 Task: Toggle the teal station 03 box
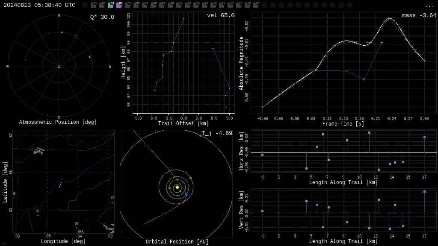pos(111,5)
